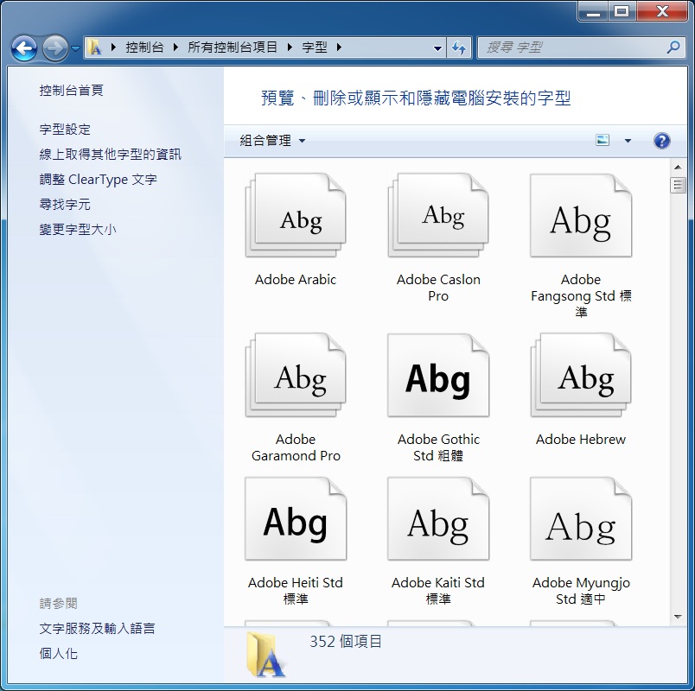This screenshot has height=691, width=695.
Task: Click the Adobe Garamond Pro name label
Action: click(296, 447)
